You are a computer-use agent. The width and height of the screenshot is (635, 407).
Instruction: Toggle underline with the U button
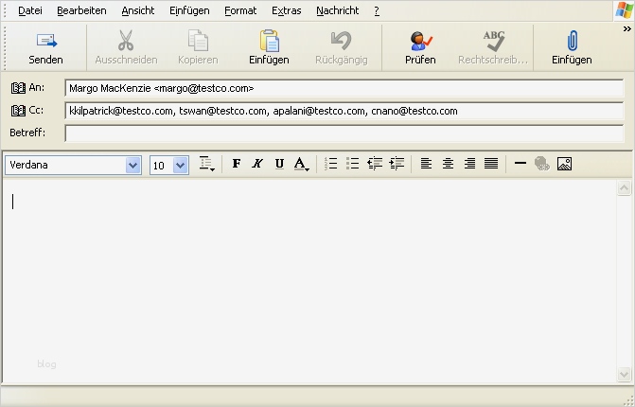click(279, 164)
